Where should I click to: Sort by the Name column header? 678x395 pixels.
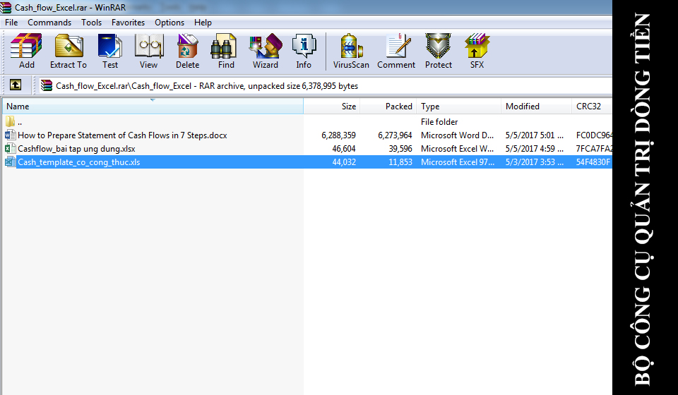click(153, 107)
